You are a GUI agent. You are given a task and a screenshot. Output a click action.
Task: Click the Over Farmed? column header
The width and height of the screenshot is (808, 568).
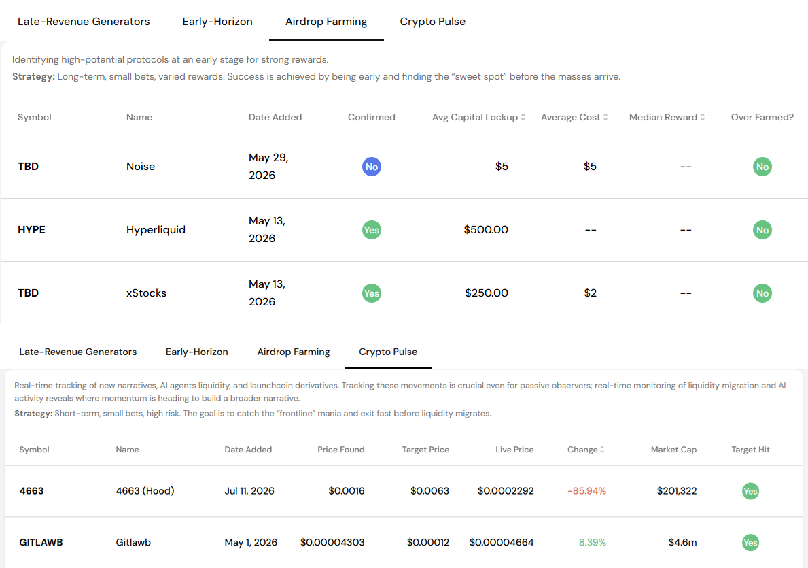762,117
